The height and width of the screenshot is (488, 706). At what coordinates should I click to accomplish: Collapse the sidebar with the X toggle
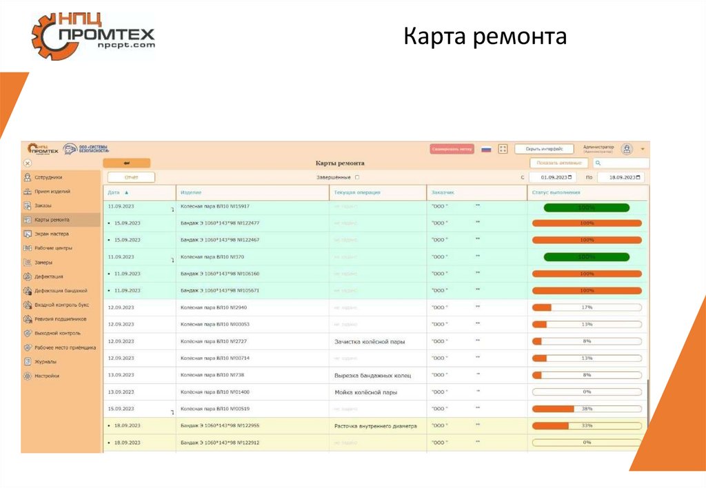(x=26, y=163)
